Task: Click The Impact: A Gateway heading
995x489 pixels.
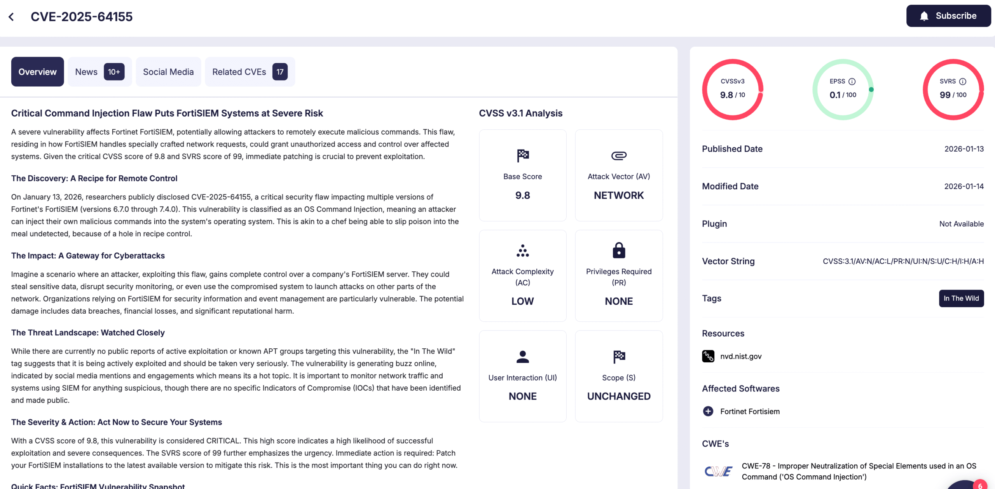Action: tap(88, 256)
